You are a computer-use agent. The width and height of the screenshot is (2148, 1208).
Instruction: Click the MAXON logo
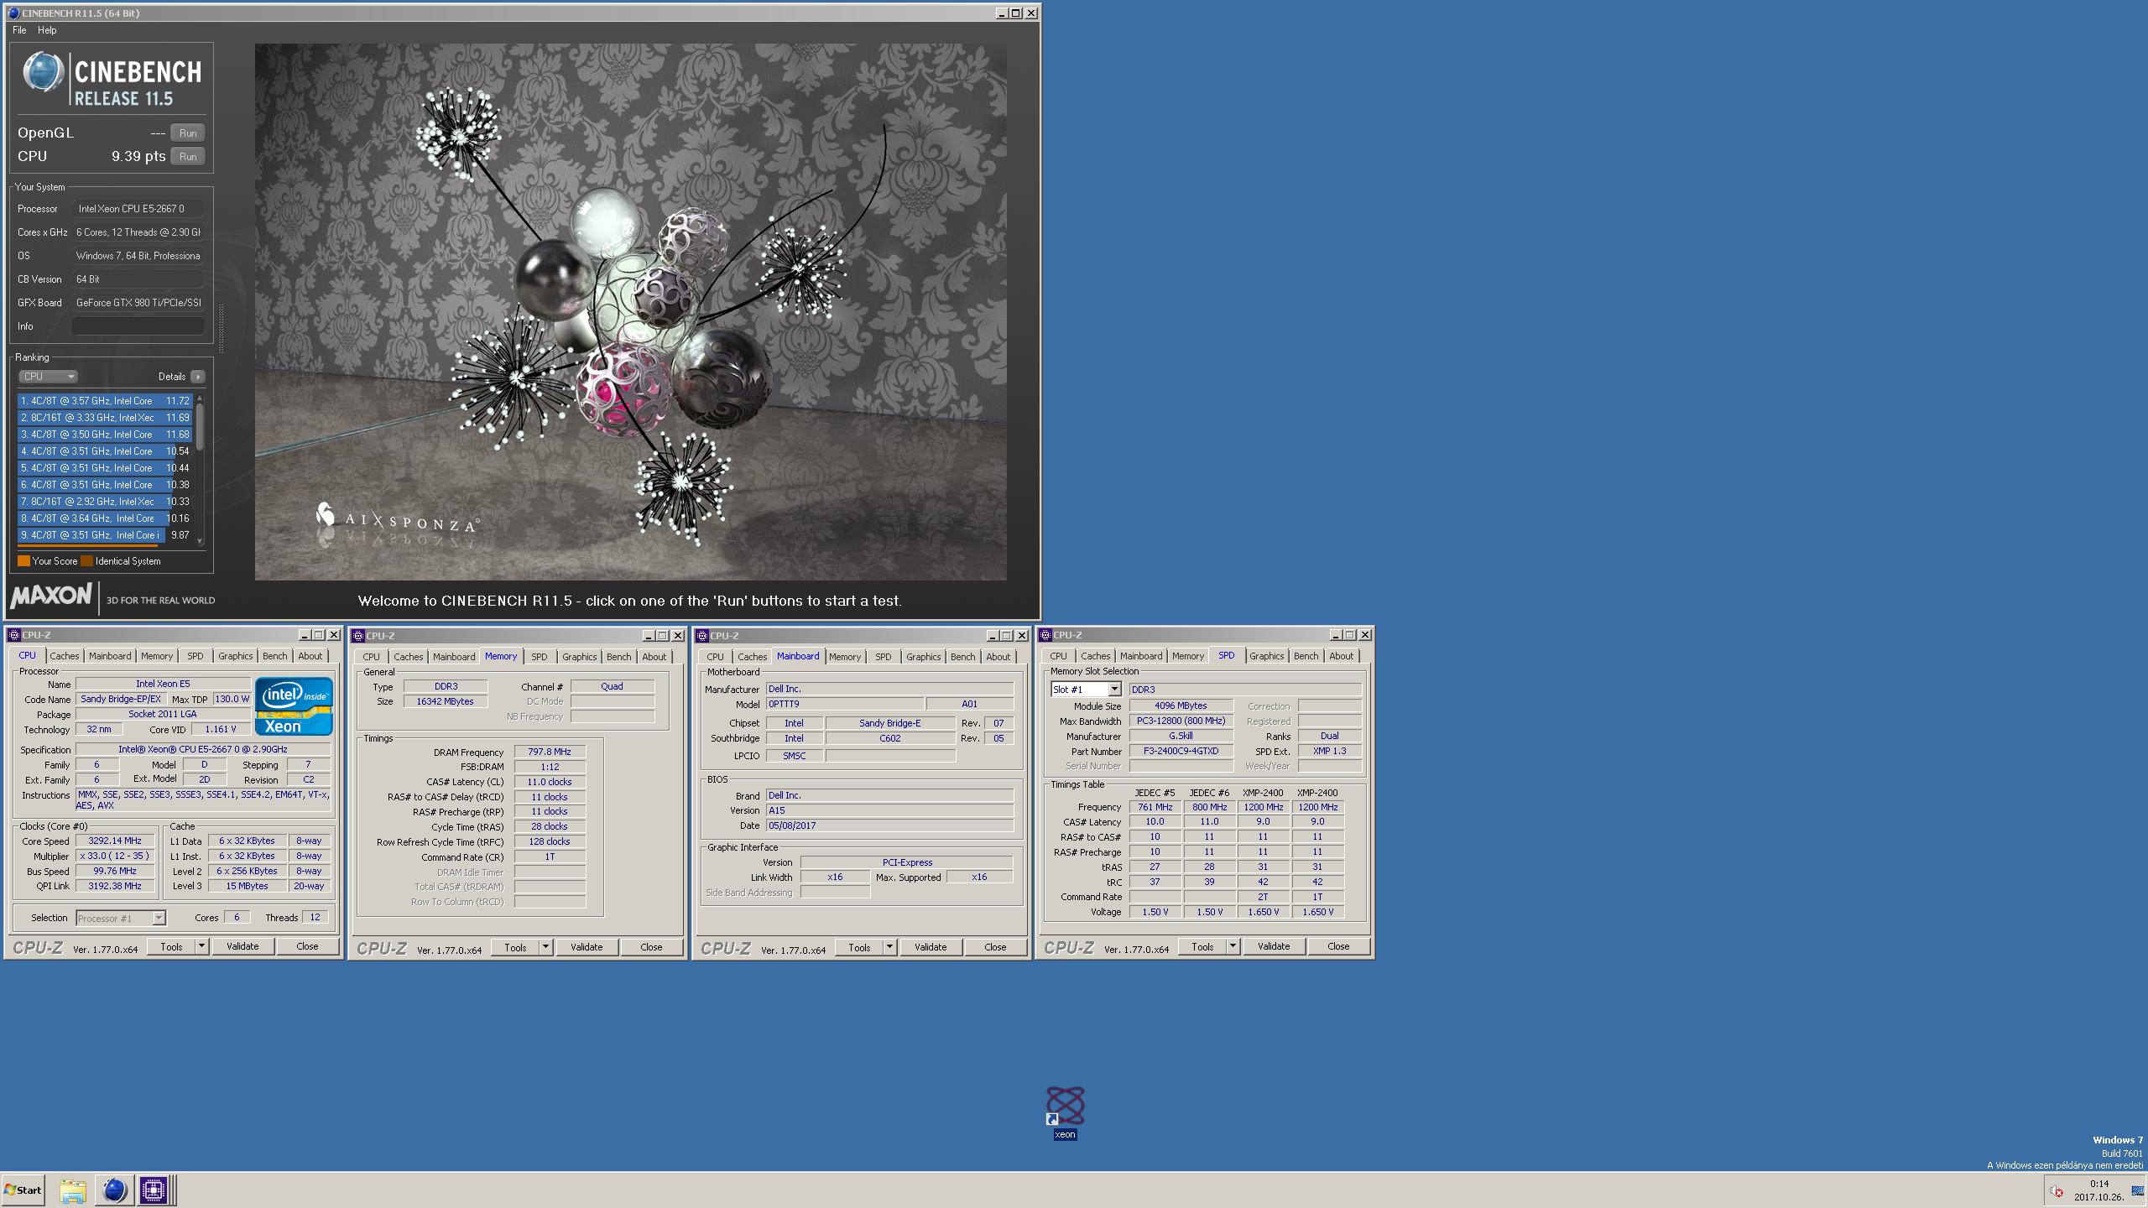click(51, 596)
